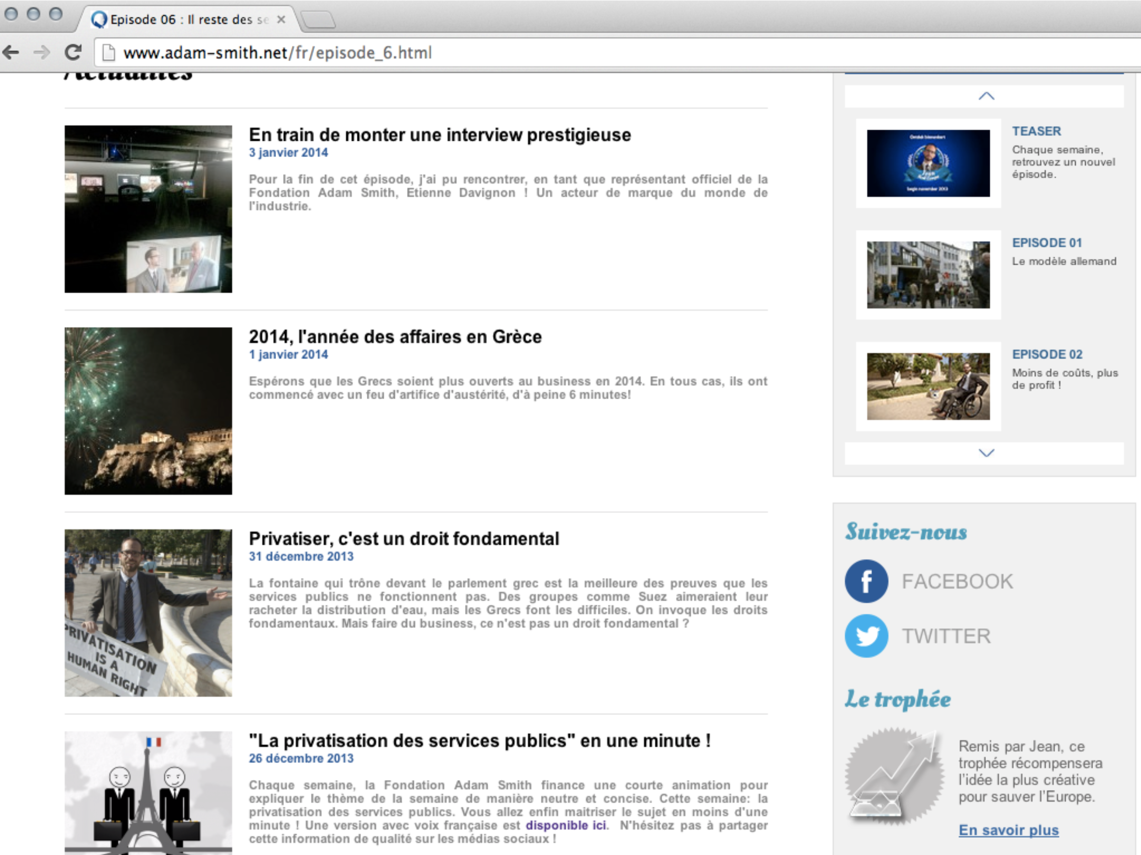Click the editing studio article image
This screenshot has height=855, width=1141.
click(x=148, y=209)
